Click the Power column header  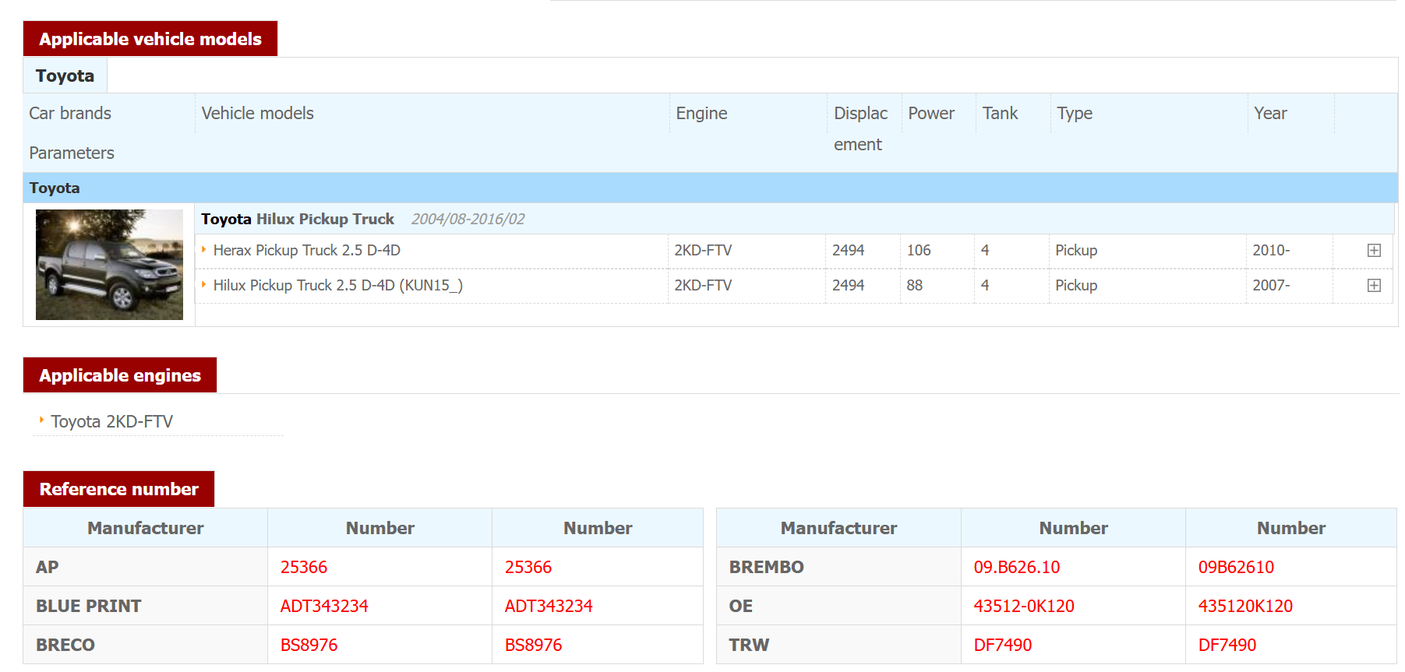[x=931, y=113]
